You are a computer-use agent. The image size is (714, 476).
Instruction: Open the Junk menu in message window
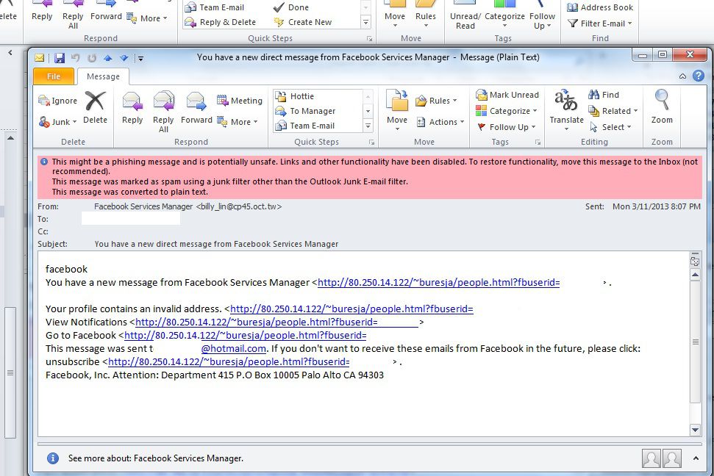(58, 122)
